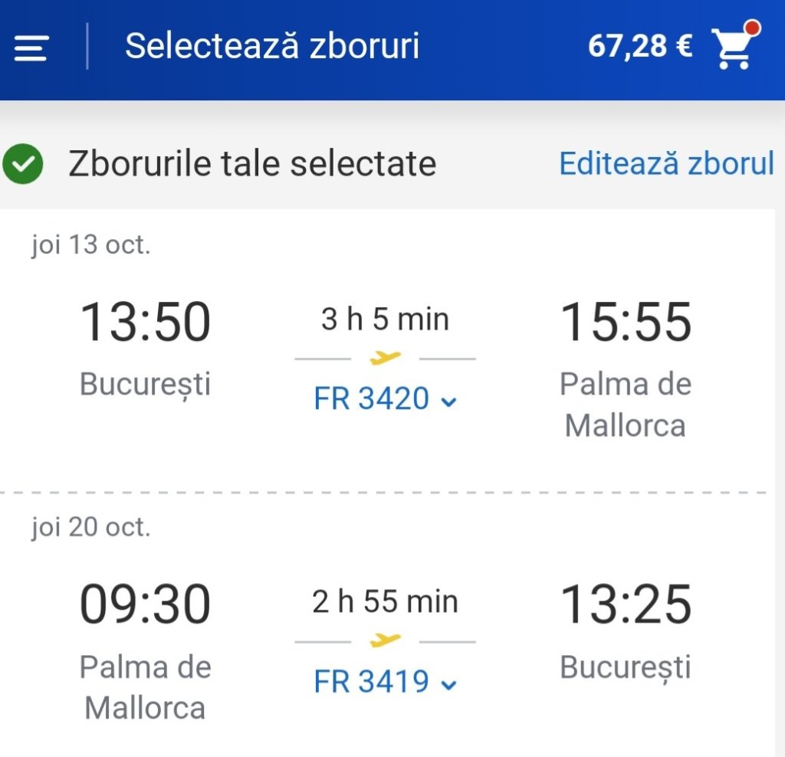Click the yellow plane icon above FR 3419

[385, 640]
